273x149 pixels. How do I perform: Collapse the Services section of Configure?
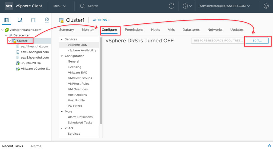pos(62,39)
